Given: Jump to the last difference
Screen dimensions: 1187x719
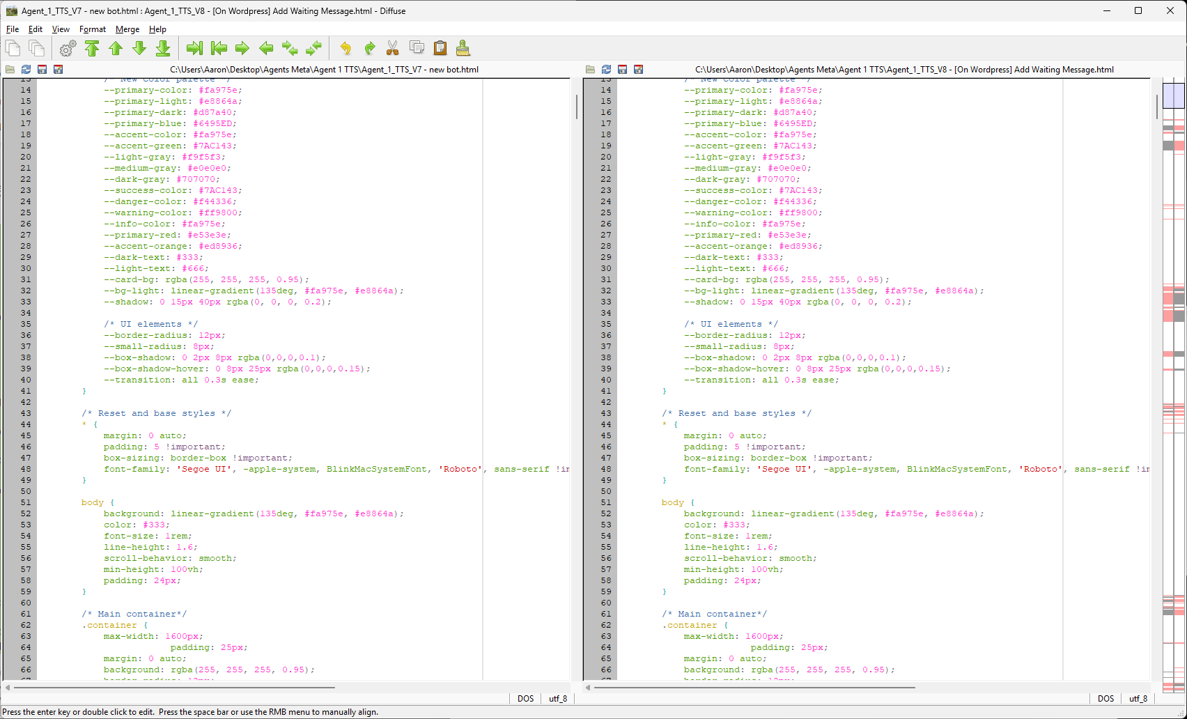Looking at the screenshot, I should coord(163,48).
